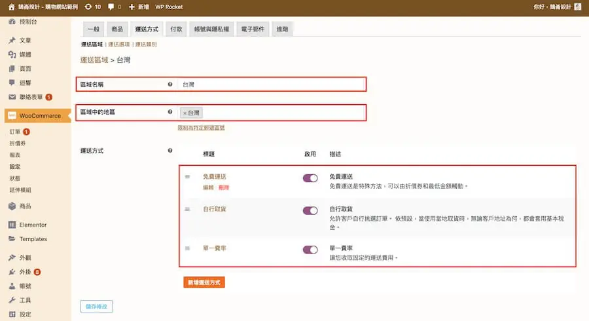The width and height of the screenshot is (589, 321).
Task: Remove the 台灣 region tag
Action: click(x=185, y=113)
